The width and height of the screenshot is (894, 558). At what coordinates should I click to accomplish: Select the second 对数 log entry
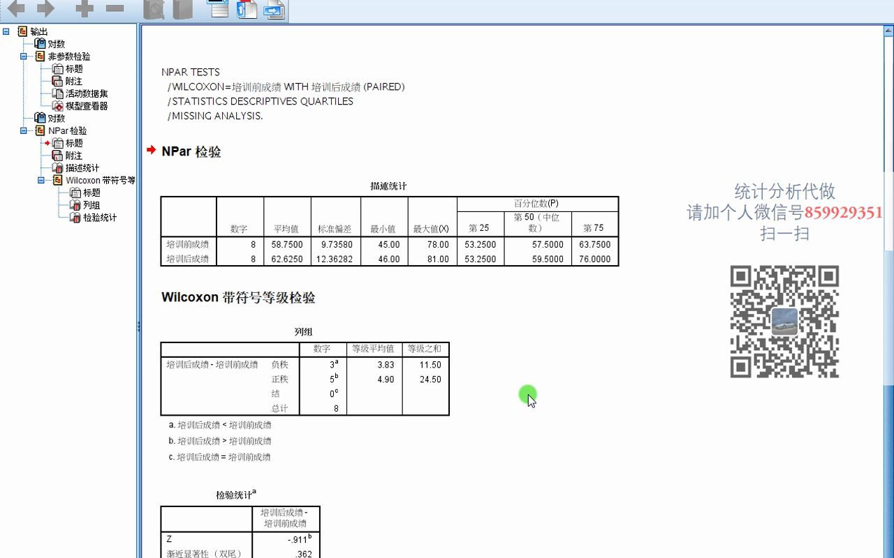[57, 119]
